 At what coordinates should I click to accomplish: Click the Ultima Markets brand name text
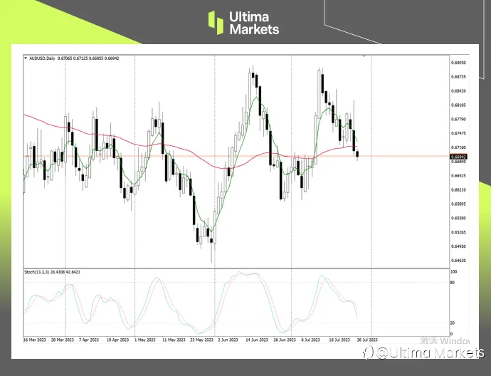tap(254, 23)
